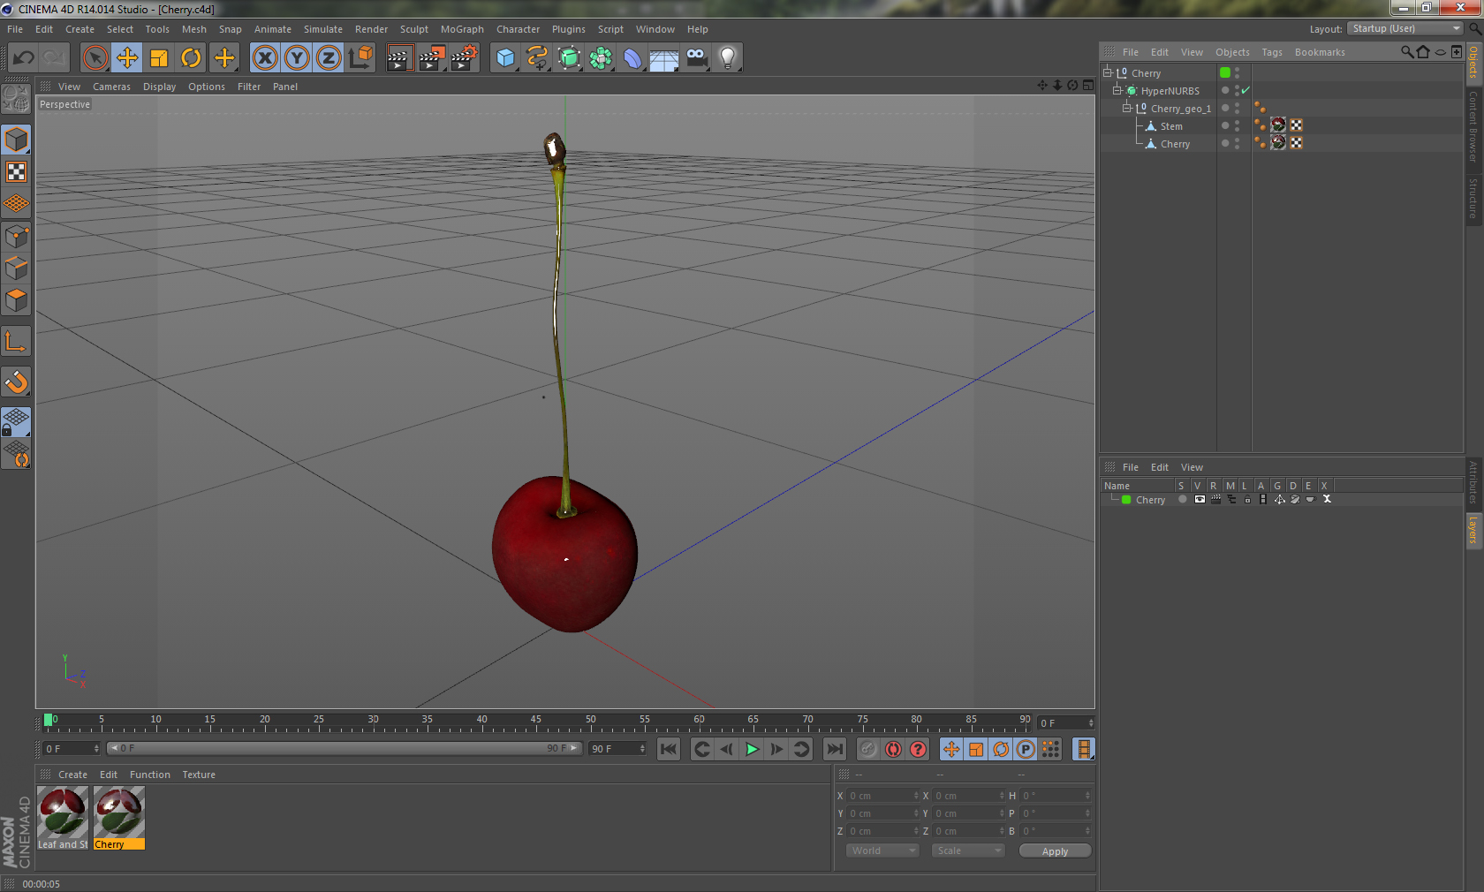Open the Layers side tab
Screen dimensions: 1484x892
click(x=1473, y=531)
